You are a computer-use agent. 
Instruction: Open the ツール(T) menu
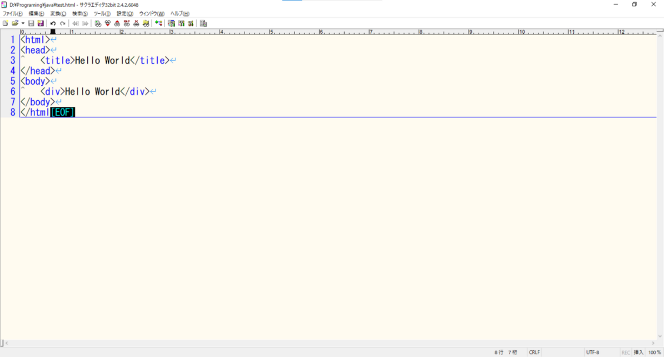tap(102, 14)
